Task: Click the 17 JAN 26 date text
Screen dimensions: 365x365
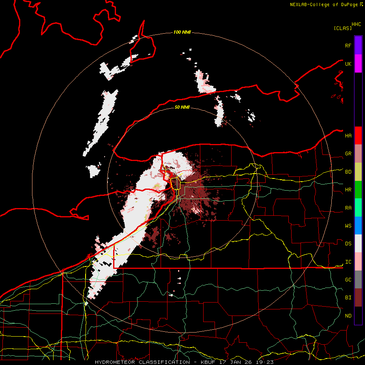Action: [x=236, y=362]
